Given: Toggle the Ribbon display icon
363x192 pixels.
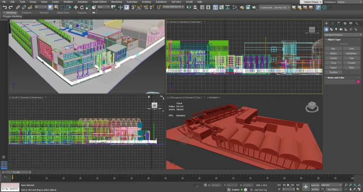Looking at the screenshot, I should [x=216, y=7].
